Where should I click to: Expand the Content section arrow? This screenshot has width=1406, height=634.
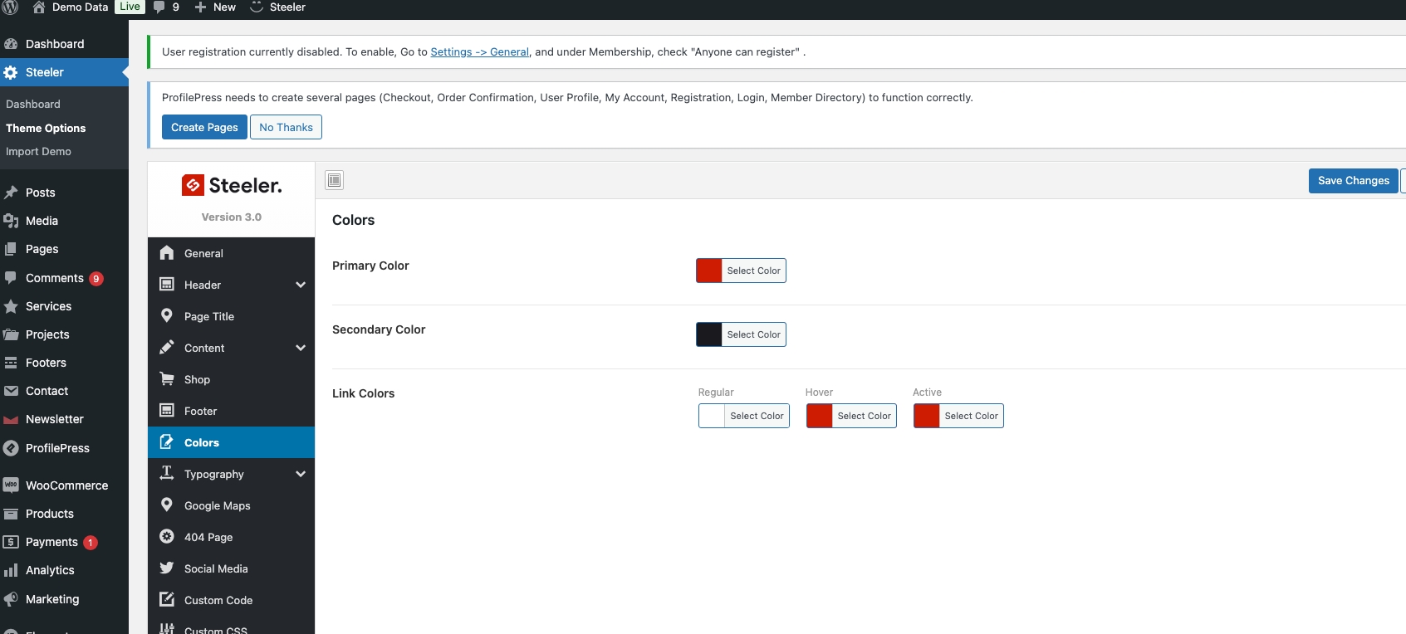pyautogui.click(x=301, y=348)
